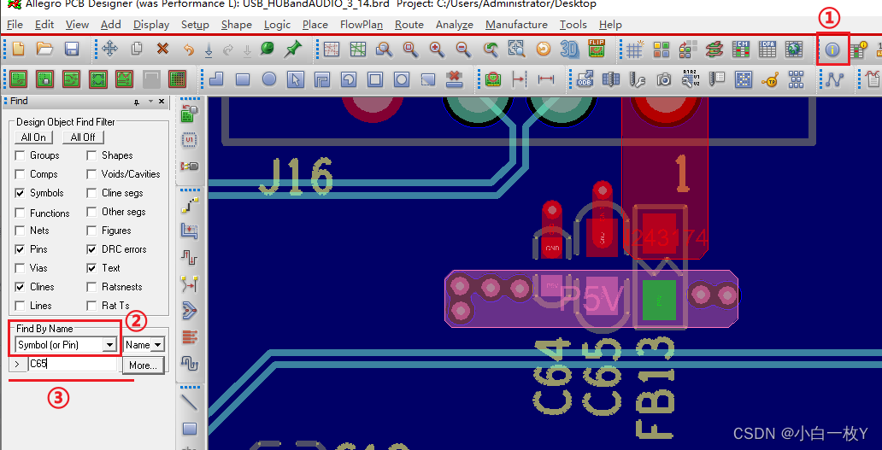Image resolution: width=882 pixels, height=450 pixels.
Task: Open the Find panel options arrow
Action: click(x=150, y=102)
